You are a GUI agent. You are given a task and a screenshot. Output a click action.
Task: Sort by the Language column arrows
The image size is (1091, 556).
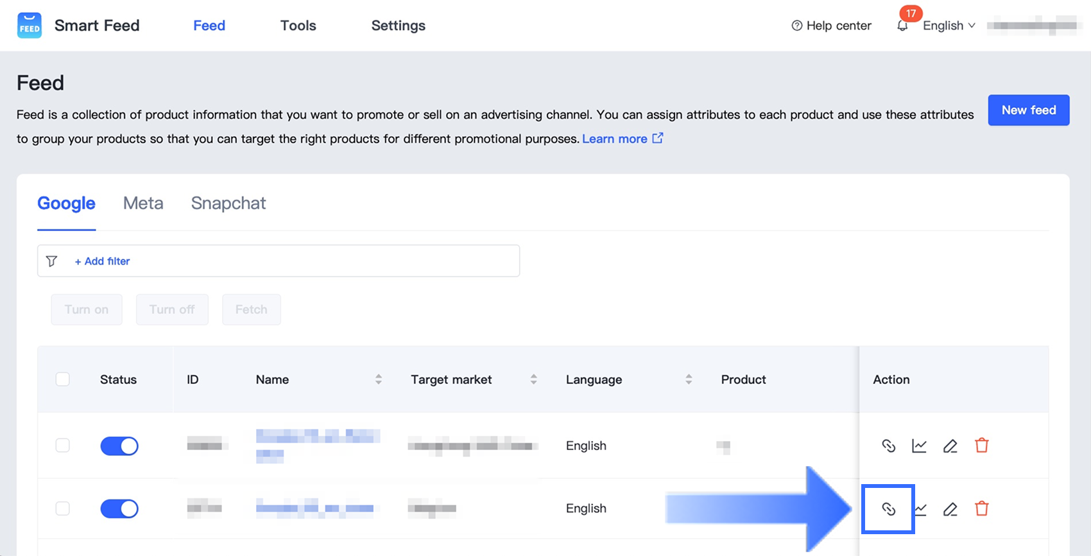[689, 379]
